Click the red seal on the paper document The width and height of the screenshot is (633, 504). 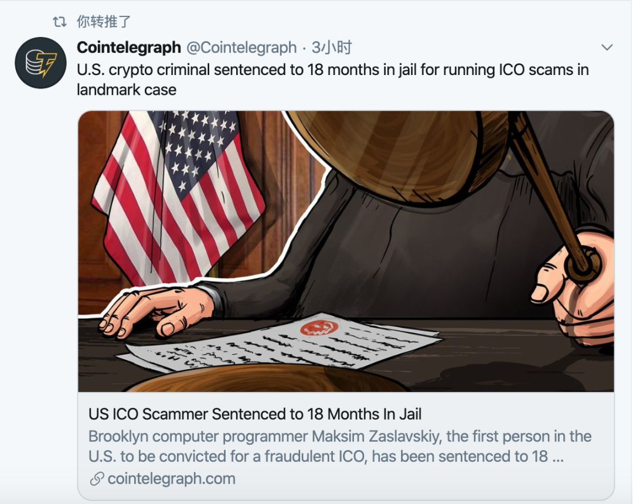(319, 328)
